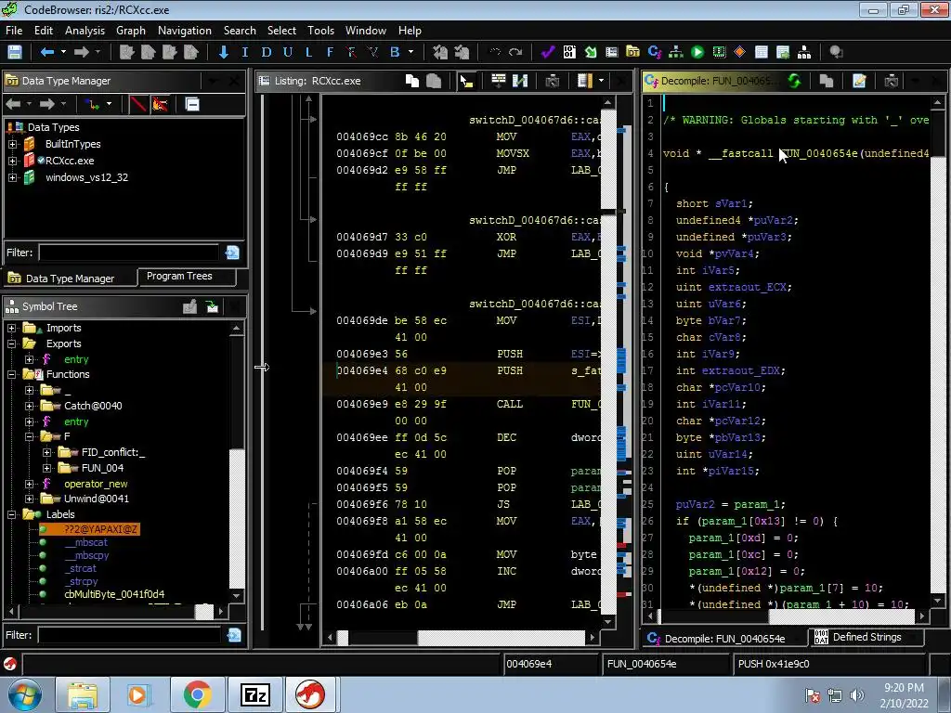
Task: Export decompiled function with notepad icon
Action: [x=859, y=81]
